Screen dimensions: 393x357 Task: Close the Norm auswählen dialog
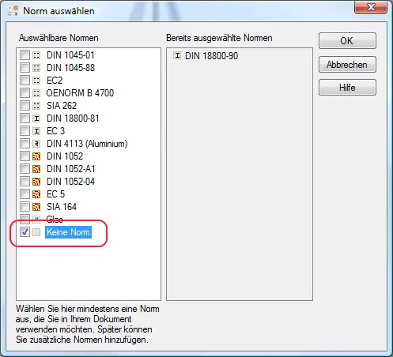371,7
